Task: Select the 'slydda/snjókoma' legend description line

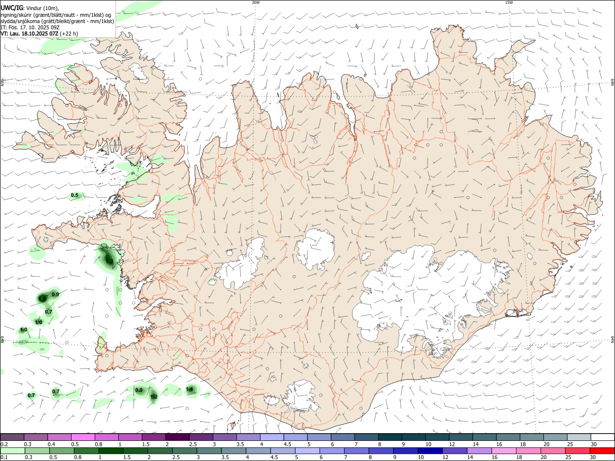Action: [x=57, y=21]
